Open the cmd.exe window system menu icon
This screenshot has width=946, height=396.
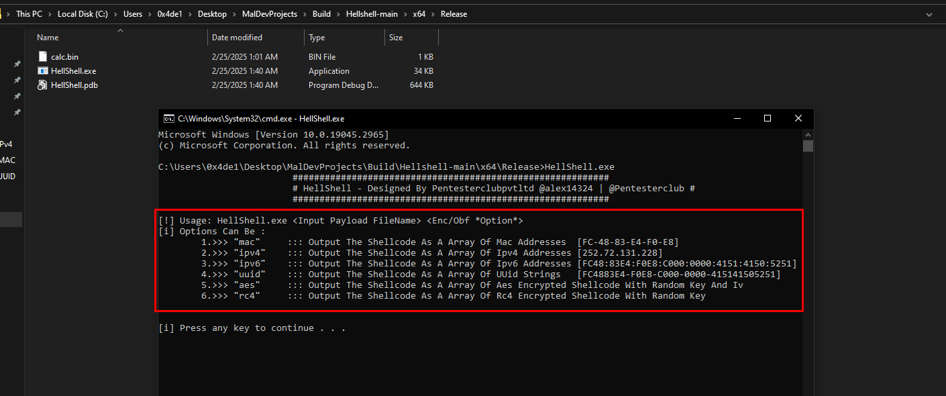(x=169, y=118)
